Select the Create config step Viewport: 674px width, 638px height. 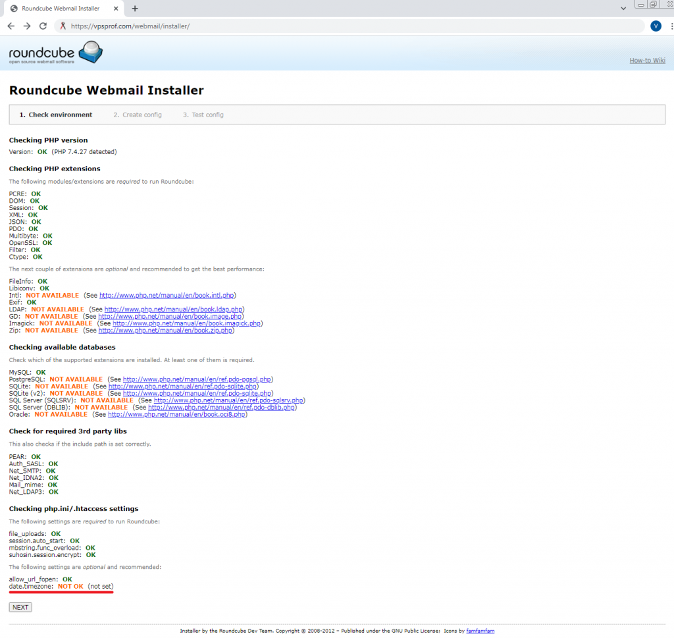pos(138,115)
